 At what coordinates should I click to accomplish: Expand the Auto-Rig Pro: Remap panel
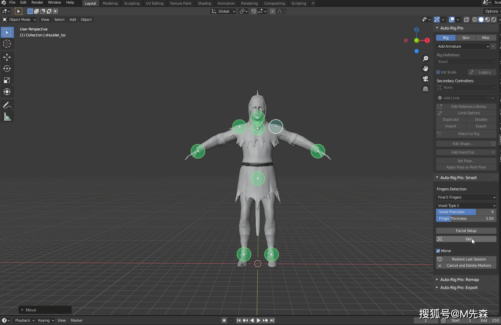pos(459,280)
